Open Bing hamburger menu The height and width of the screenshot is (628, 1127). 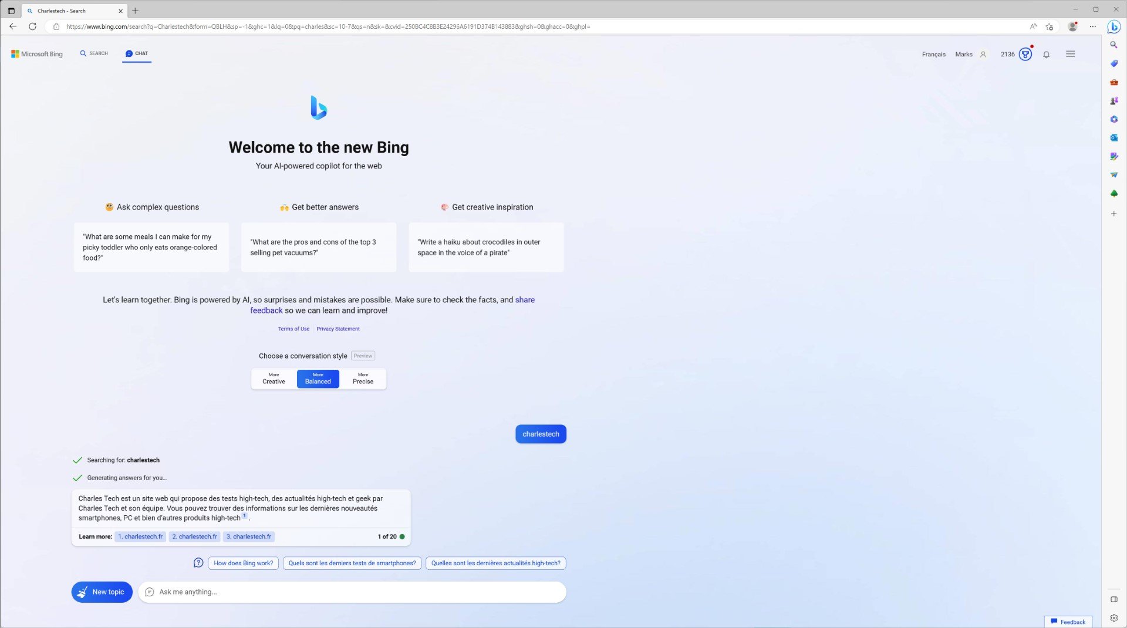(x=1070, y=54)
